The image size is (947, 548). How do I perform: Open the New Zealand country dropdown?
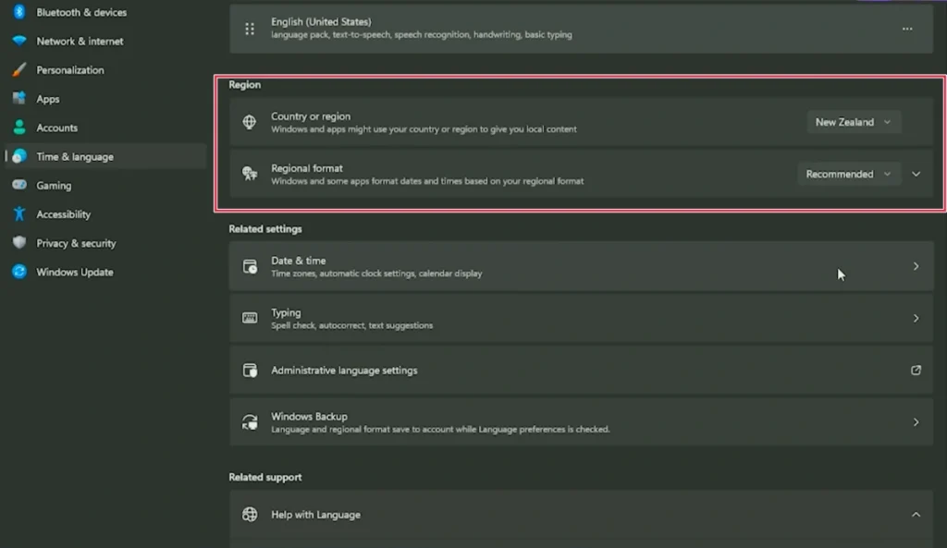[x=854, y=122]
